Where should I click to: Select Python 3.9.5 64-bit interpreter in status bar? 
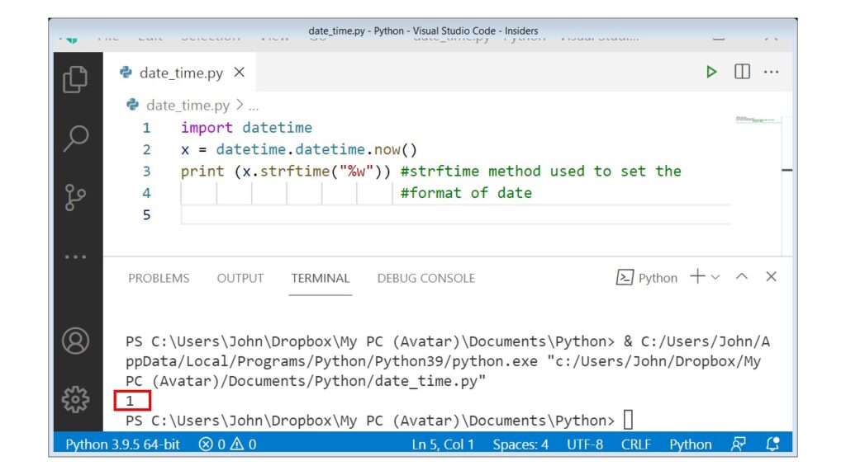click(122, 444)
